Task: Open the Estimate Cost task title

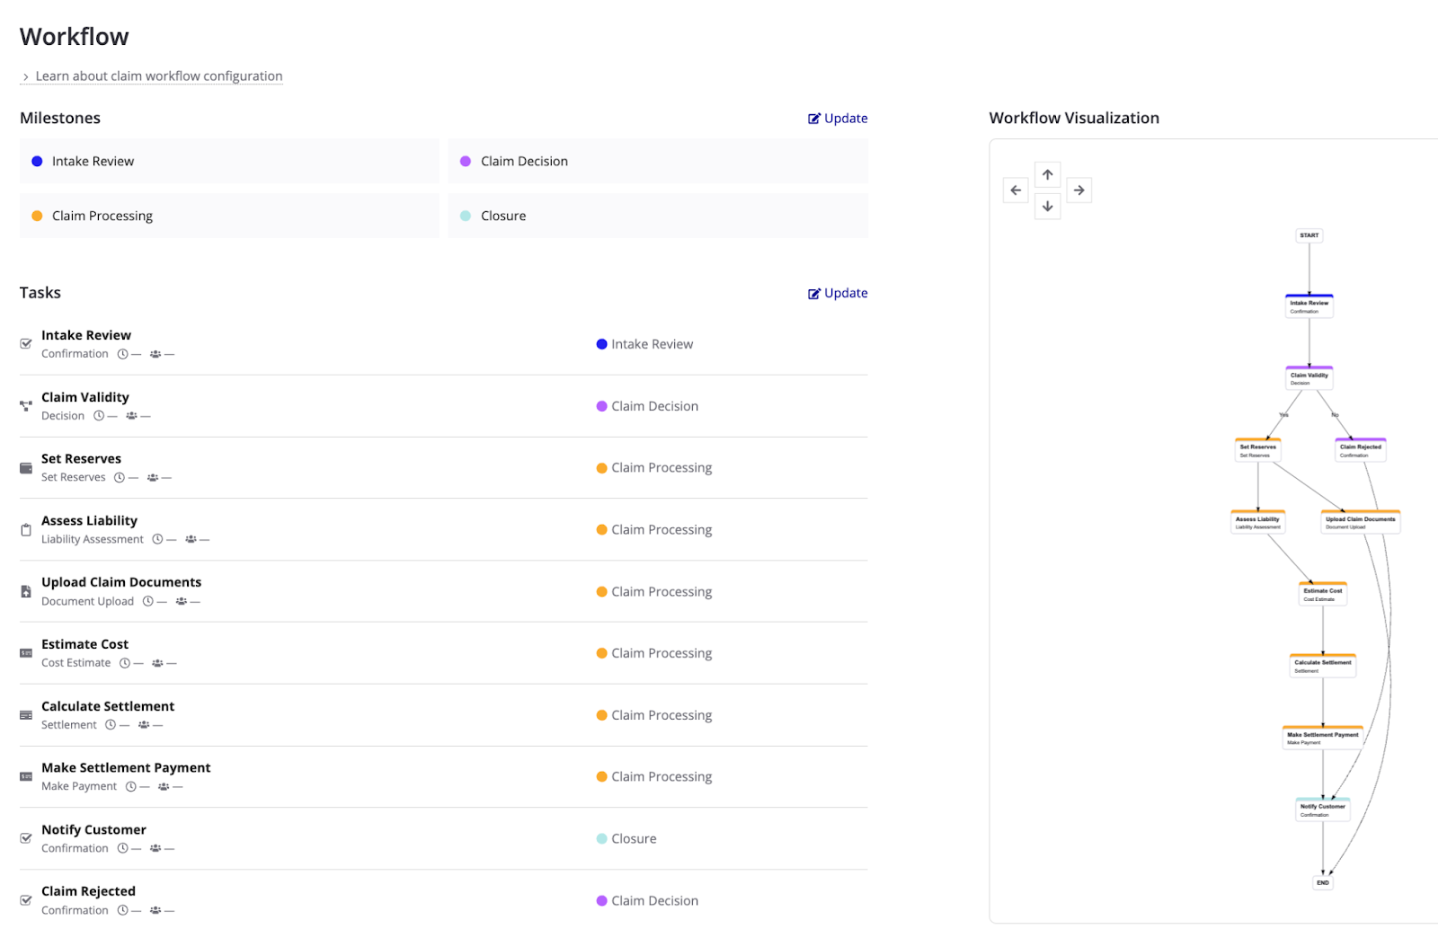Action: pyautogui.click(x=84, y=644)
